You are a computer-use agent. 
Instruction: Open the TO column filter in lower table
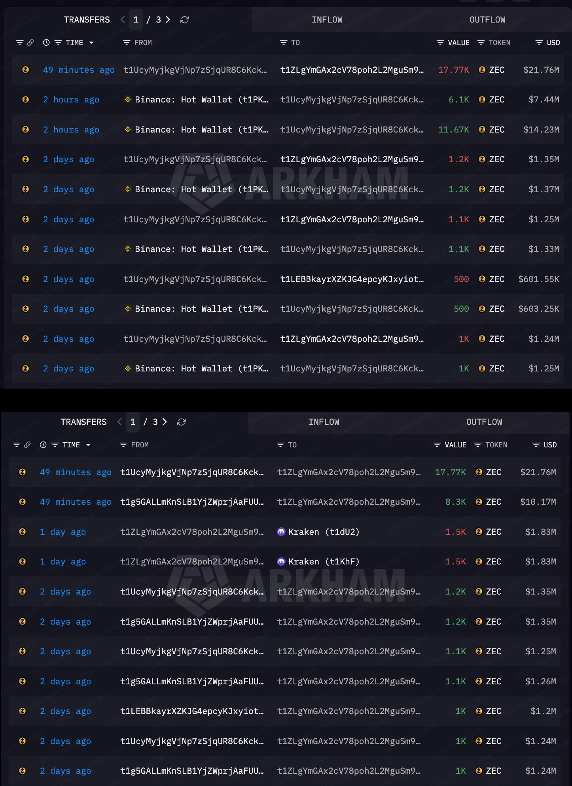[x=280, y=445]
